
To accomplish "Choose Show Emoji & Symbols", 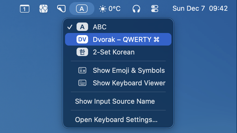I will point(118,70).
